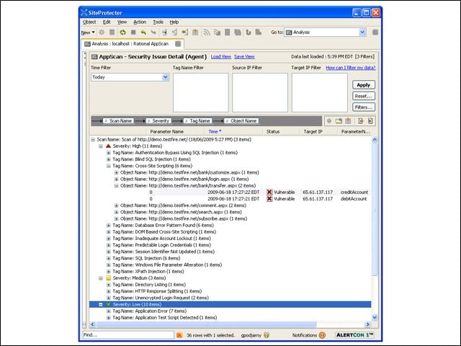Click the yellow Medium severity icon

pyautogui.click(x=108, y=278)
